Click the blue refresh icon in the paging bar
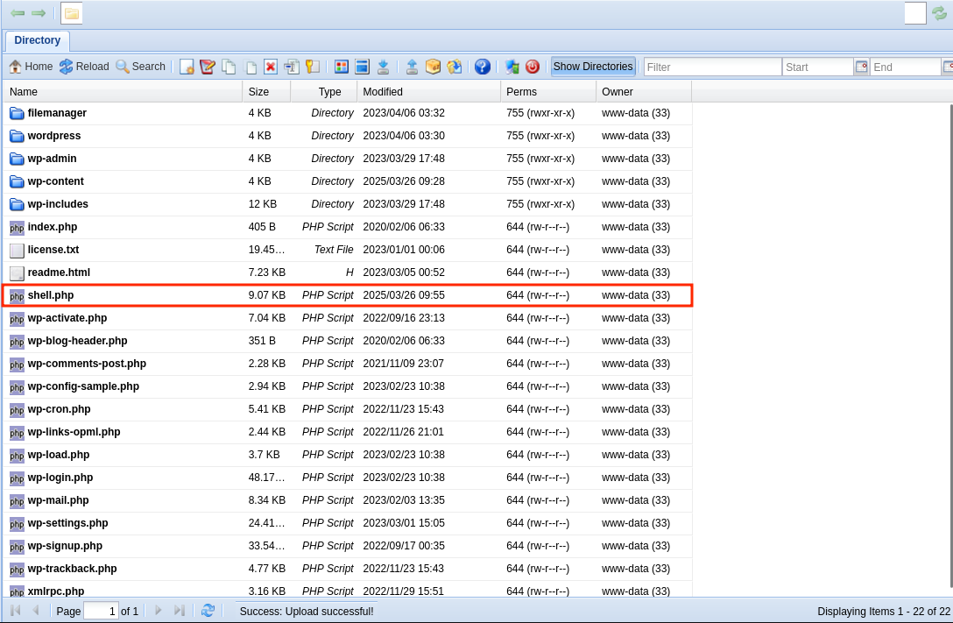This screenshot has height=623, width=953. point(208,610)
